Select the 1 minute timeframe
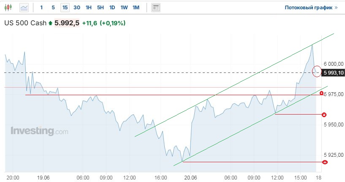345x182 pixels. tap(41, 8)
